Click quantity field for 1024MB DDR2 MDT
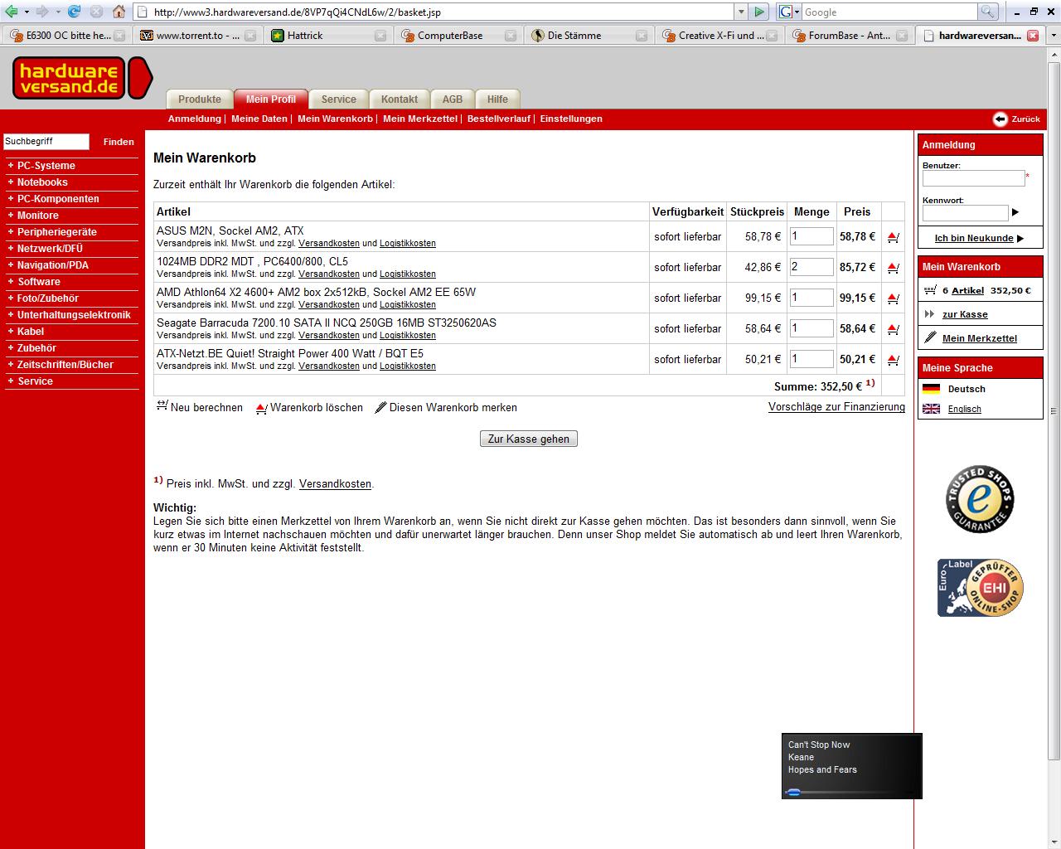The image size is (1061, 849). tap(811, 267)
